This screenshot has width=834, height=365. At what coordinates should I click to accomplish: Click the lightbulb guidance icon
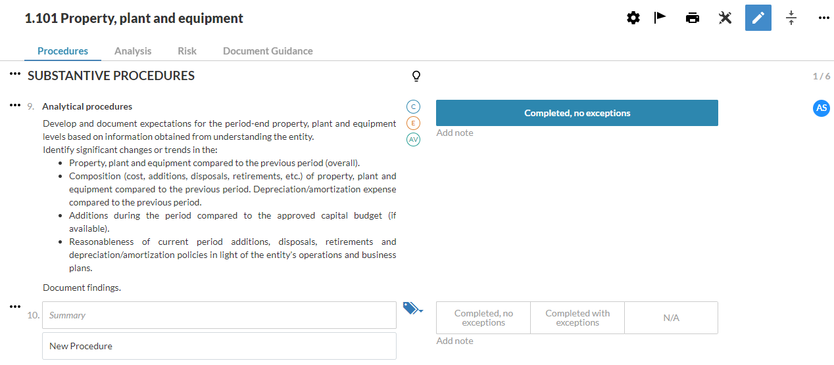pyautogui.click(x=416, y=76)
